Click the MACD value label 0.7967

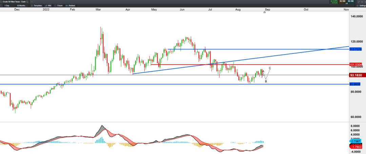pyautogui.click(x=356, y=141)
